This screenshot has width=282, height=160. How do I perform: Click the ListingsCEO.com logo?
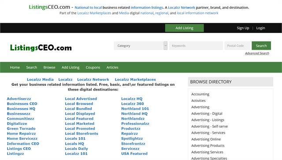pyautogui.click(x=41, y=48)
